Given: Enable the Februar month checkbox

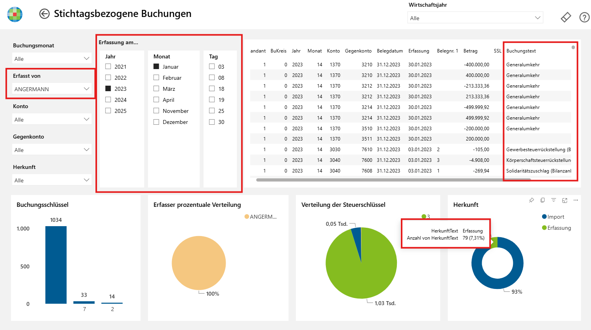Looking at the screenshot, I should pos(156,78).
